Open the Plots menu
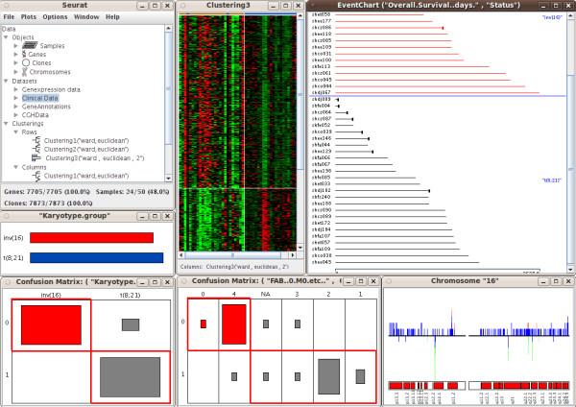This screenshot has width=576, height=407. tap(29, 17)
